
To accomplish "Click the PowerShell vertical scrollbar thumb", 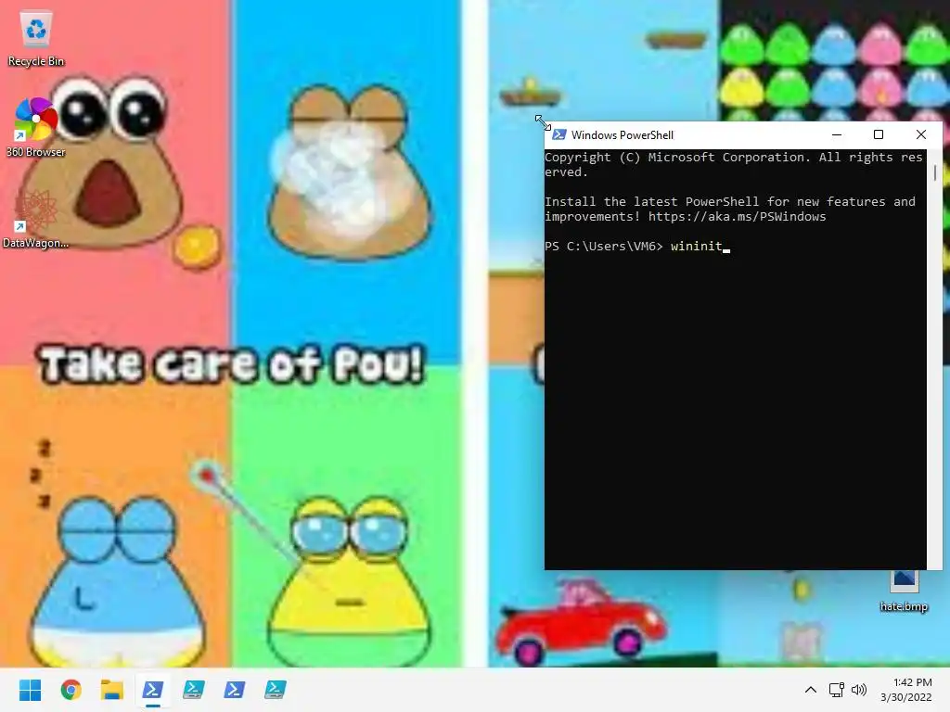I will tap(935, 172).
